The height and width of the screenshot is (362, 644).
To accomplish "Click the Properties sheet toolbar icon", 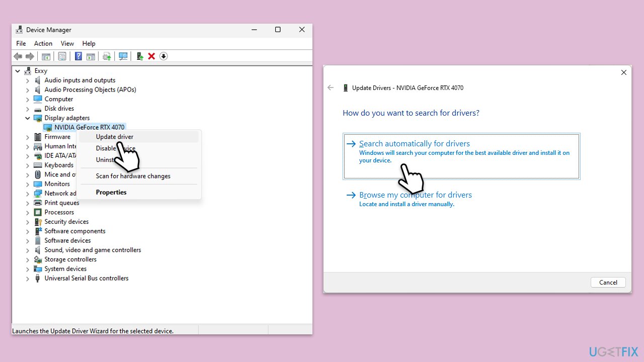I will pos(62,56).
